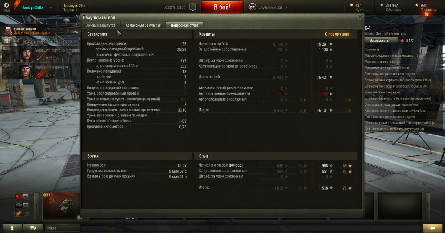
Task: Click the Случайный бой battle type icon
Action: point(252,7)
